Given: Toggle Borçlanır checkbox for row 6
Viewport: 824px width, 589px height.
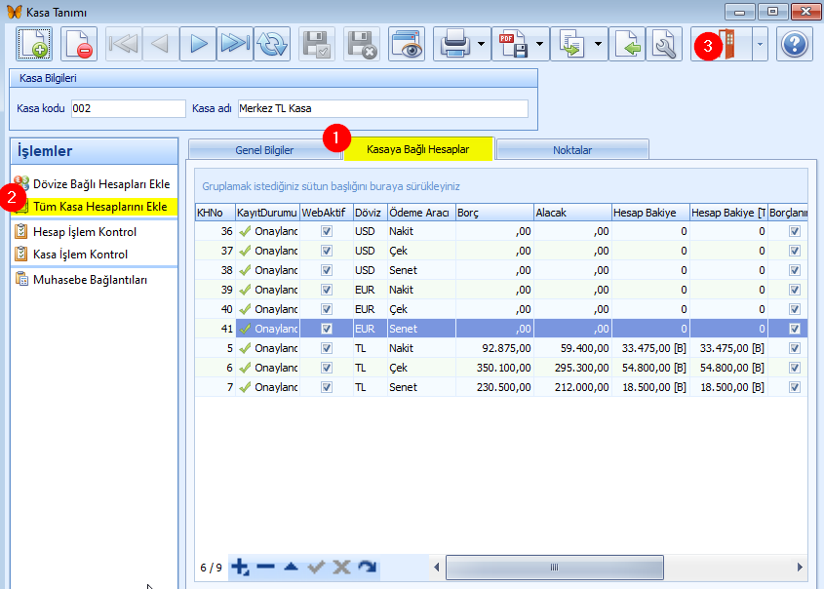Looking at the screenshot, I should point(795,368).
